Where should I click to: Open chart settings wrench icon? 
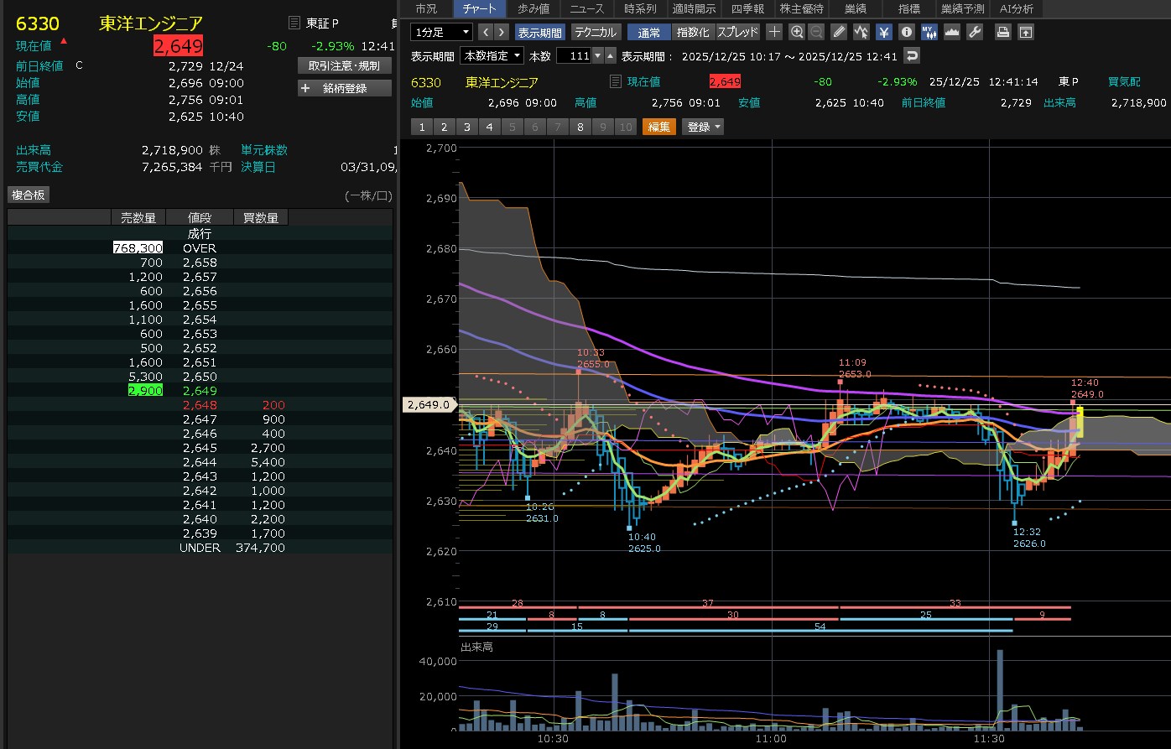[x=974, y=32]
